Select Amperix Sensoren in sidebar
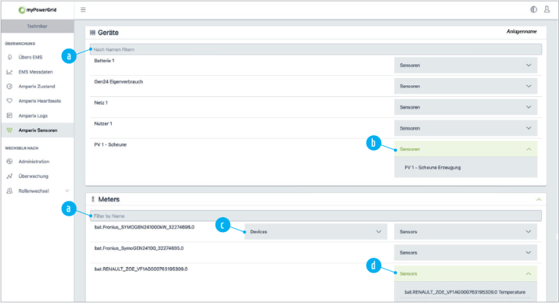The image size is (559, 303). tap(37, 130)
